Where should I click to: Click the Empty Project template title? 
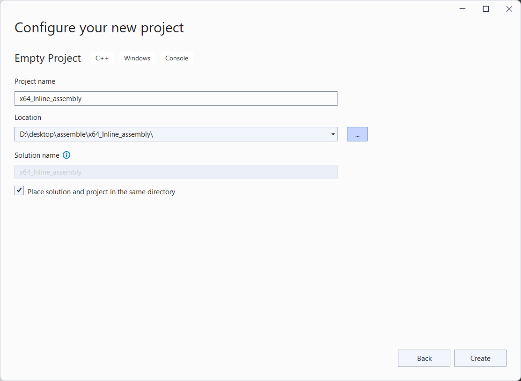coord(48,58)
